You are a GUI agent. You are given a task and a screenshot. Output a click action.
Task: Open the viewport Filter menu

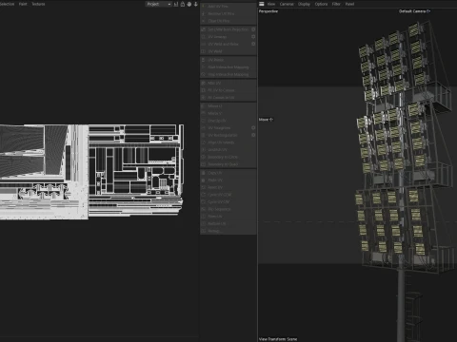coord(336,4)
